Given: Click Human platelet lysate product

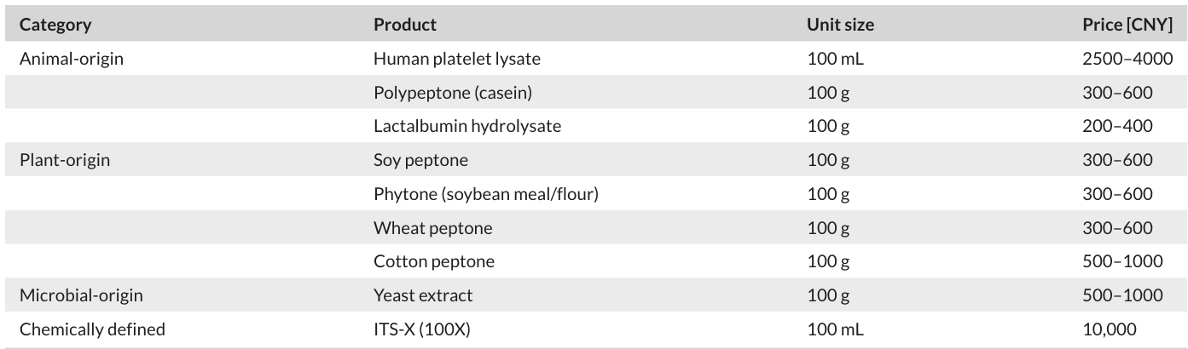Looking at the screenshot, I should click(x=457, y=59).
